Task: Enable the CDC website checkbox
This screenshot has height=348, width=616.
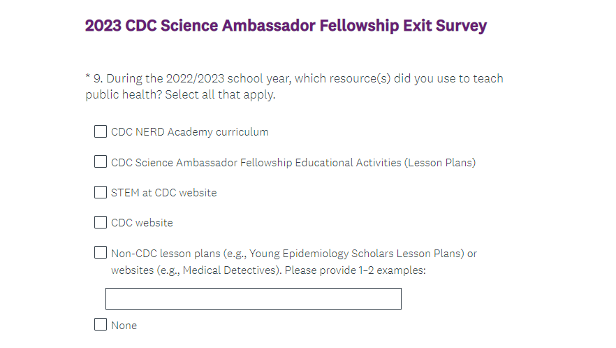Action: click(101, 223)
